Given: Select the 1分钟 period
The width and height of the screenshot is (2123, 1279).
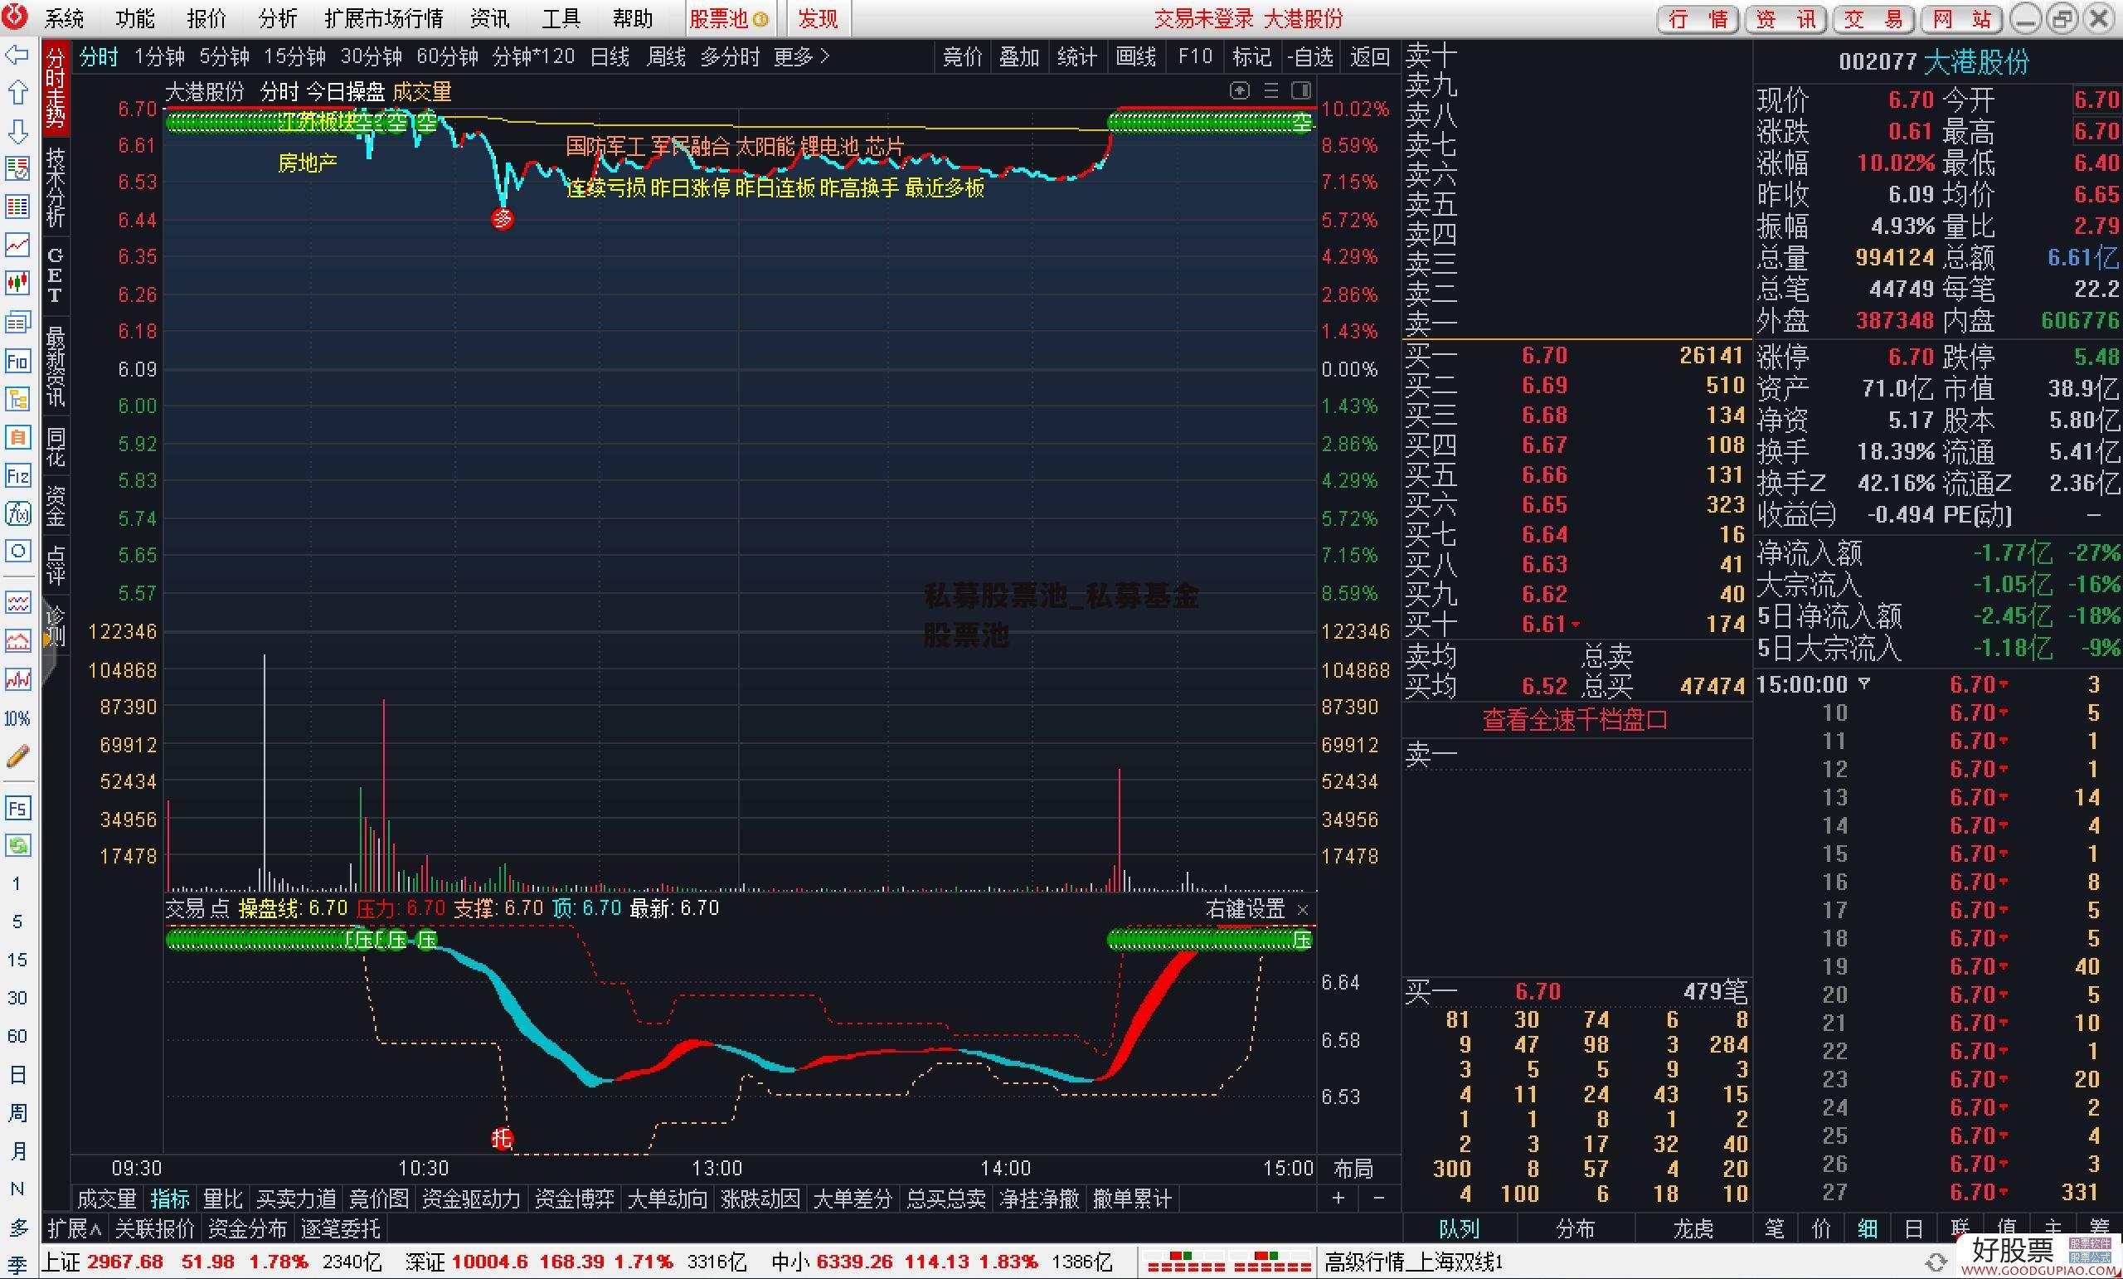Looking at the screenshot, I should tap(159, 57).
